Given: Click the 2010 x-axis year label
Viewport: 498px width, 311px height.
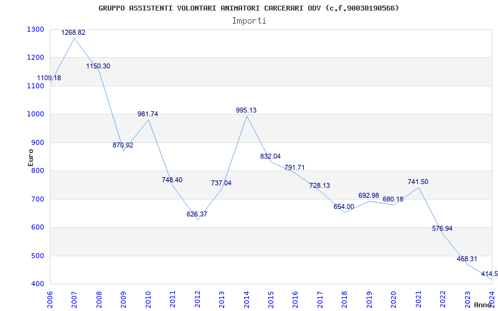Looking at the screenshot, I should [x=148, y=299].
